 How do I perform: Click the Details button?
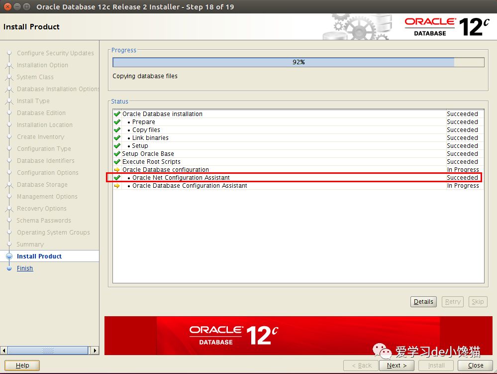tap(423, 302)
